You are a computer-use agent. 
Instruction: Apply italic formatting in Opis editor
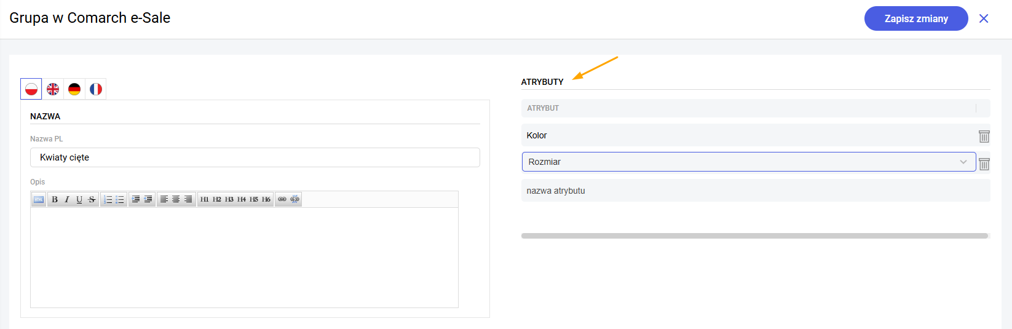coord(67,199)
